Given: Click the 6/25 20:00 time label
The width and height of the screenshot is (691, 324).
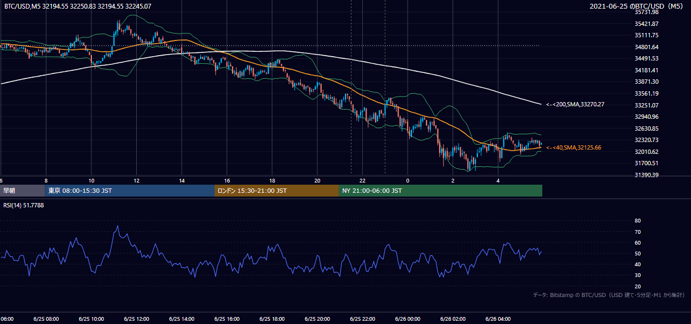Looking at the screenshot, I should point(317,319).
